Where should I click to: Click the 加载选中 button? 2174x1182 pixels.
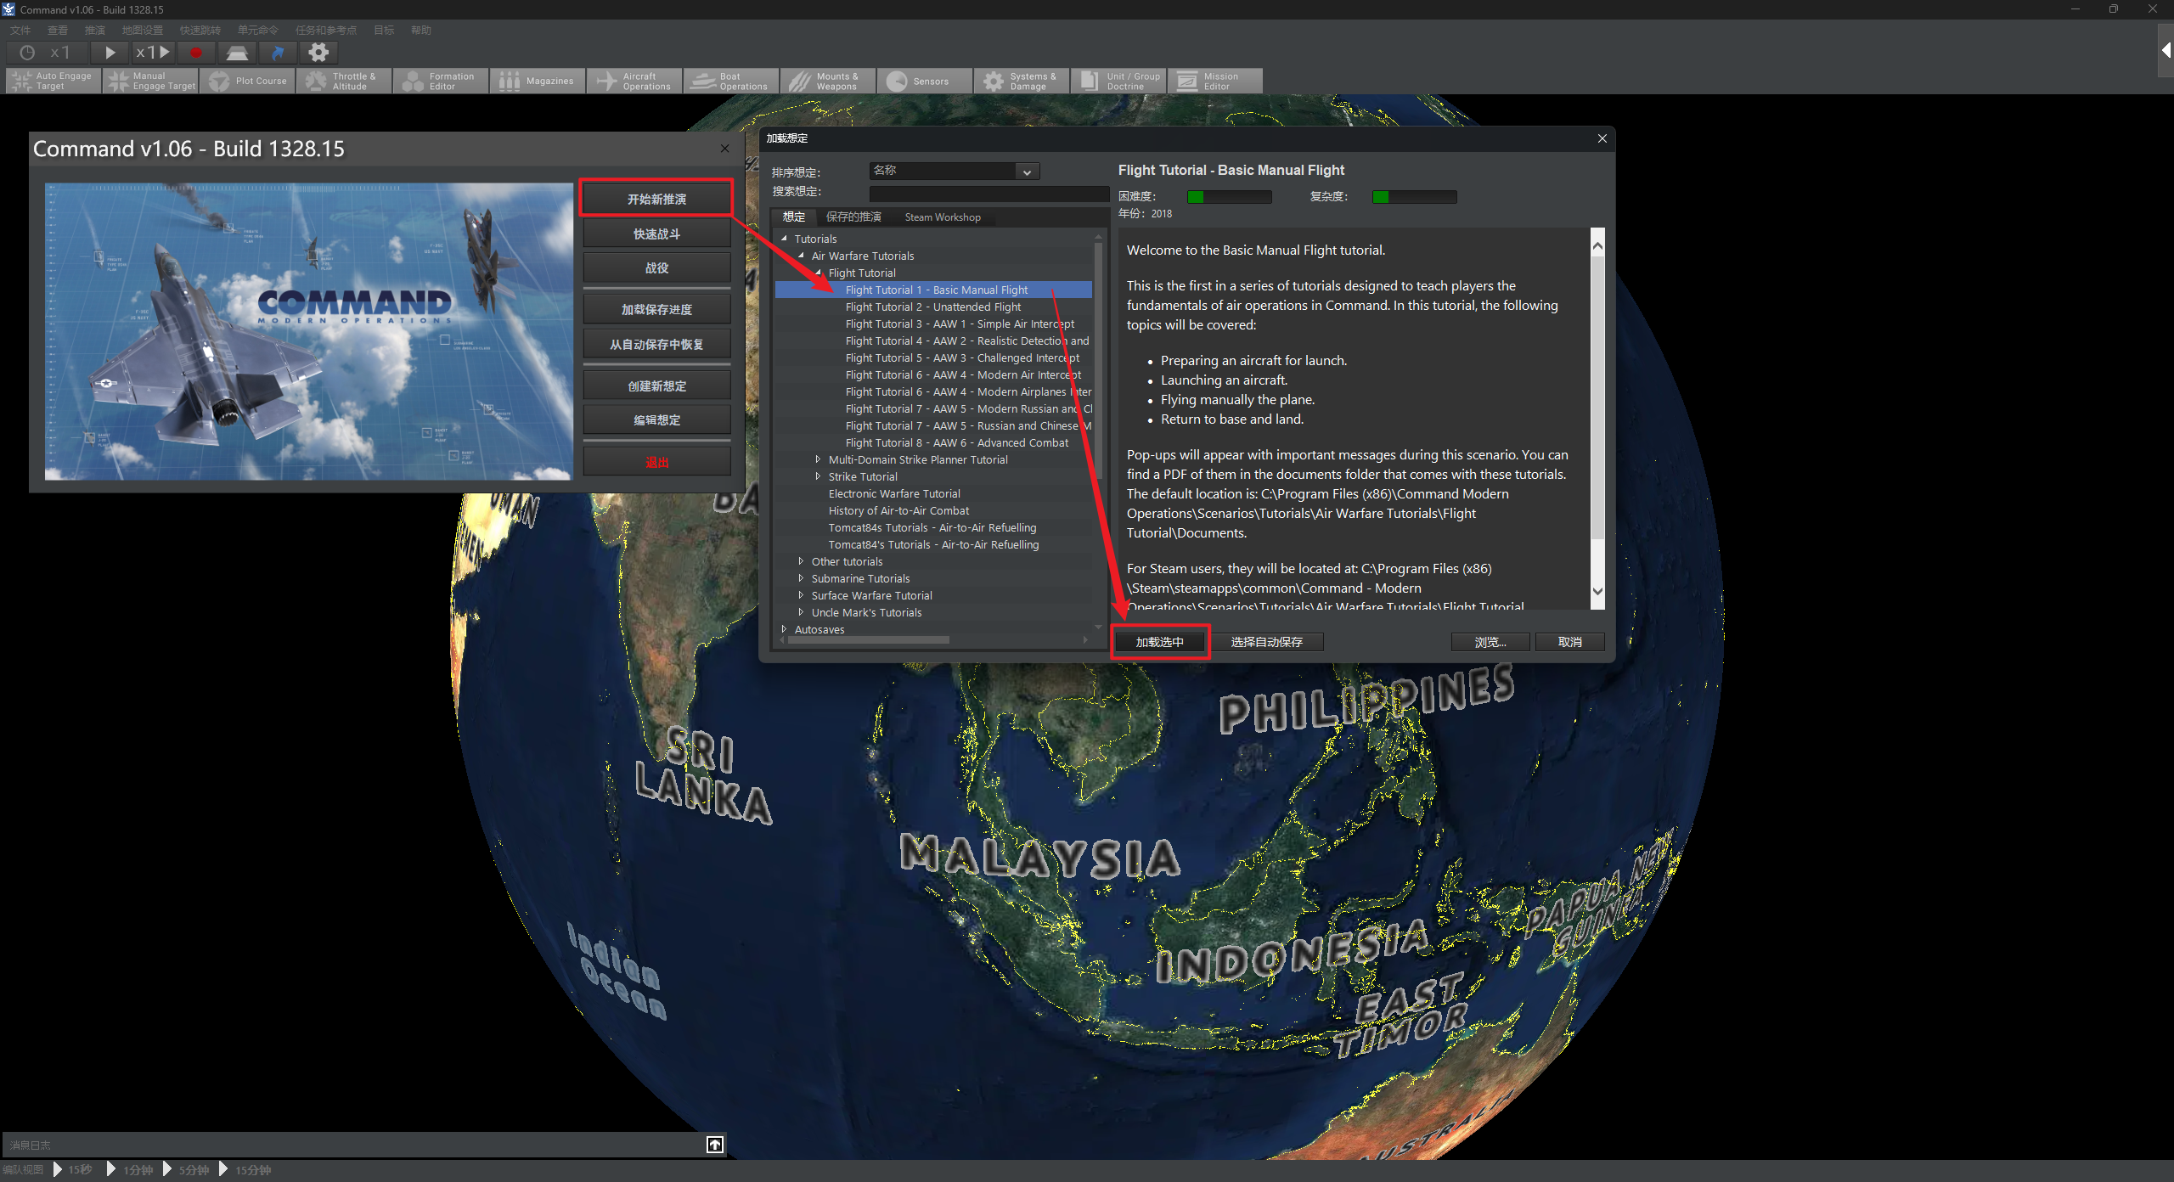(1159, 642)
